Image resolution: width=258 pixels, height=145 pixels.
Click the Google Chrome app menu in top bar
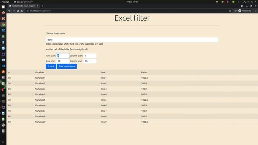pyautogui.click(x=23, y=2)
